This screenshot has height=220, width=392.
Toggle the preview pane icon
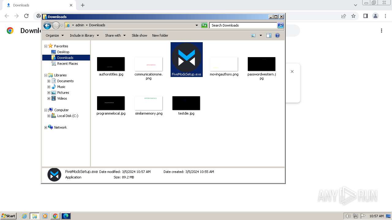pyautogui.click(x=269, y=35)
